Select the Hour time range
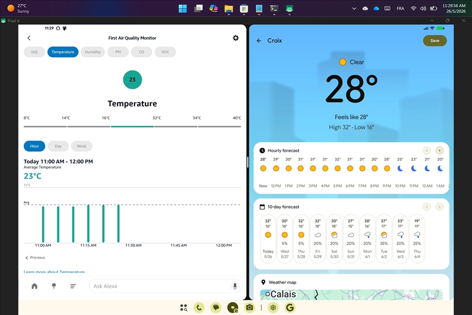The image size is (472, 315). [34, 146]
